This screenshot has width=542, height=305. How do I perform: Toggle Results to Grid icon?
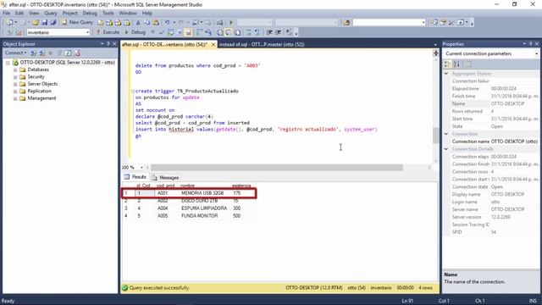[x=229, y=32]
